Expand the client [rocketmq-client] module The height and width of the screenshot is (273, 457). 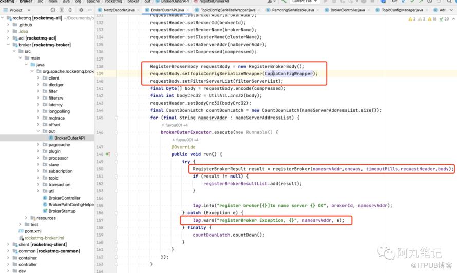coord(8,244)
